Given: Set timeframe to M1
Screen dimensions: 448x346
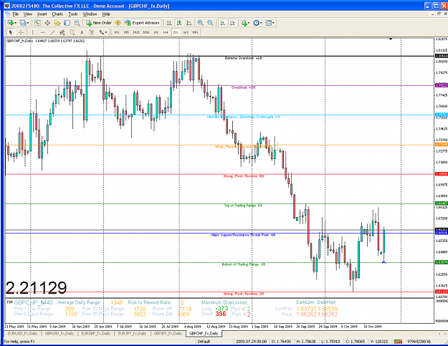Looking at the screenshot, I should pyautogui.click(x=117, y=32).
